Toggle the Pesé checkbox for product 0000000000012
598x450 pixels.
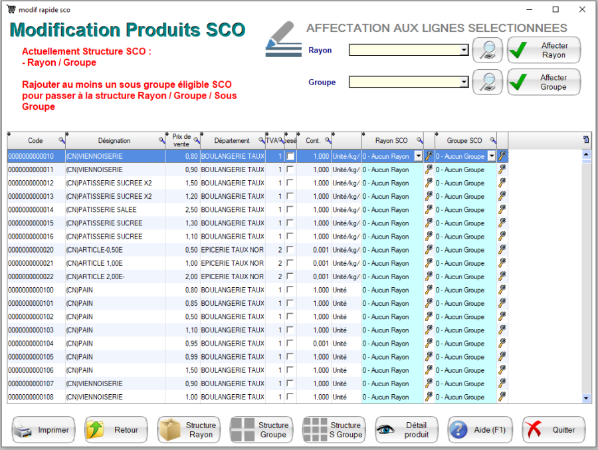point(290,183)
